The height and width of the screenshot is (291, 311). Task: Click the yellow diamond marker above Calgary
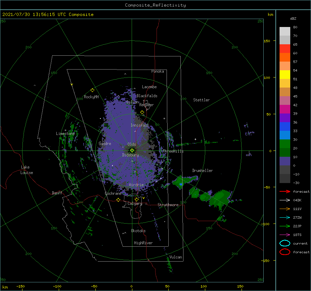click(136, 199)
